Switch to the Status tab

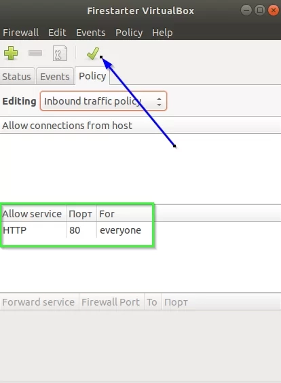(16, 77)
